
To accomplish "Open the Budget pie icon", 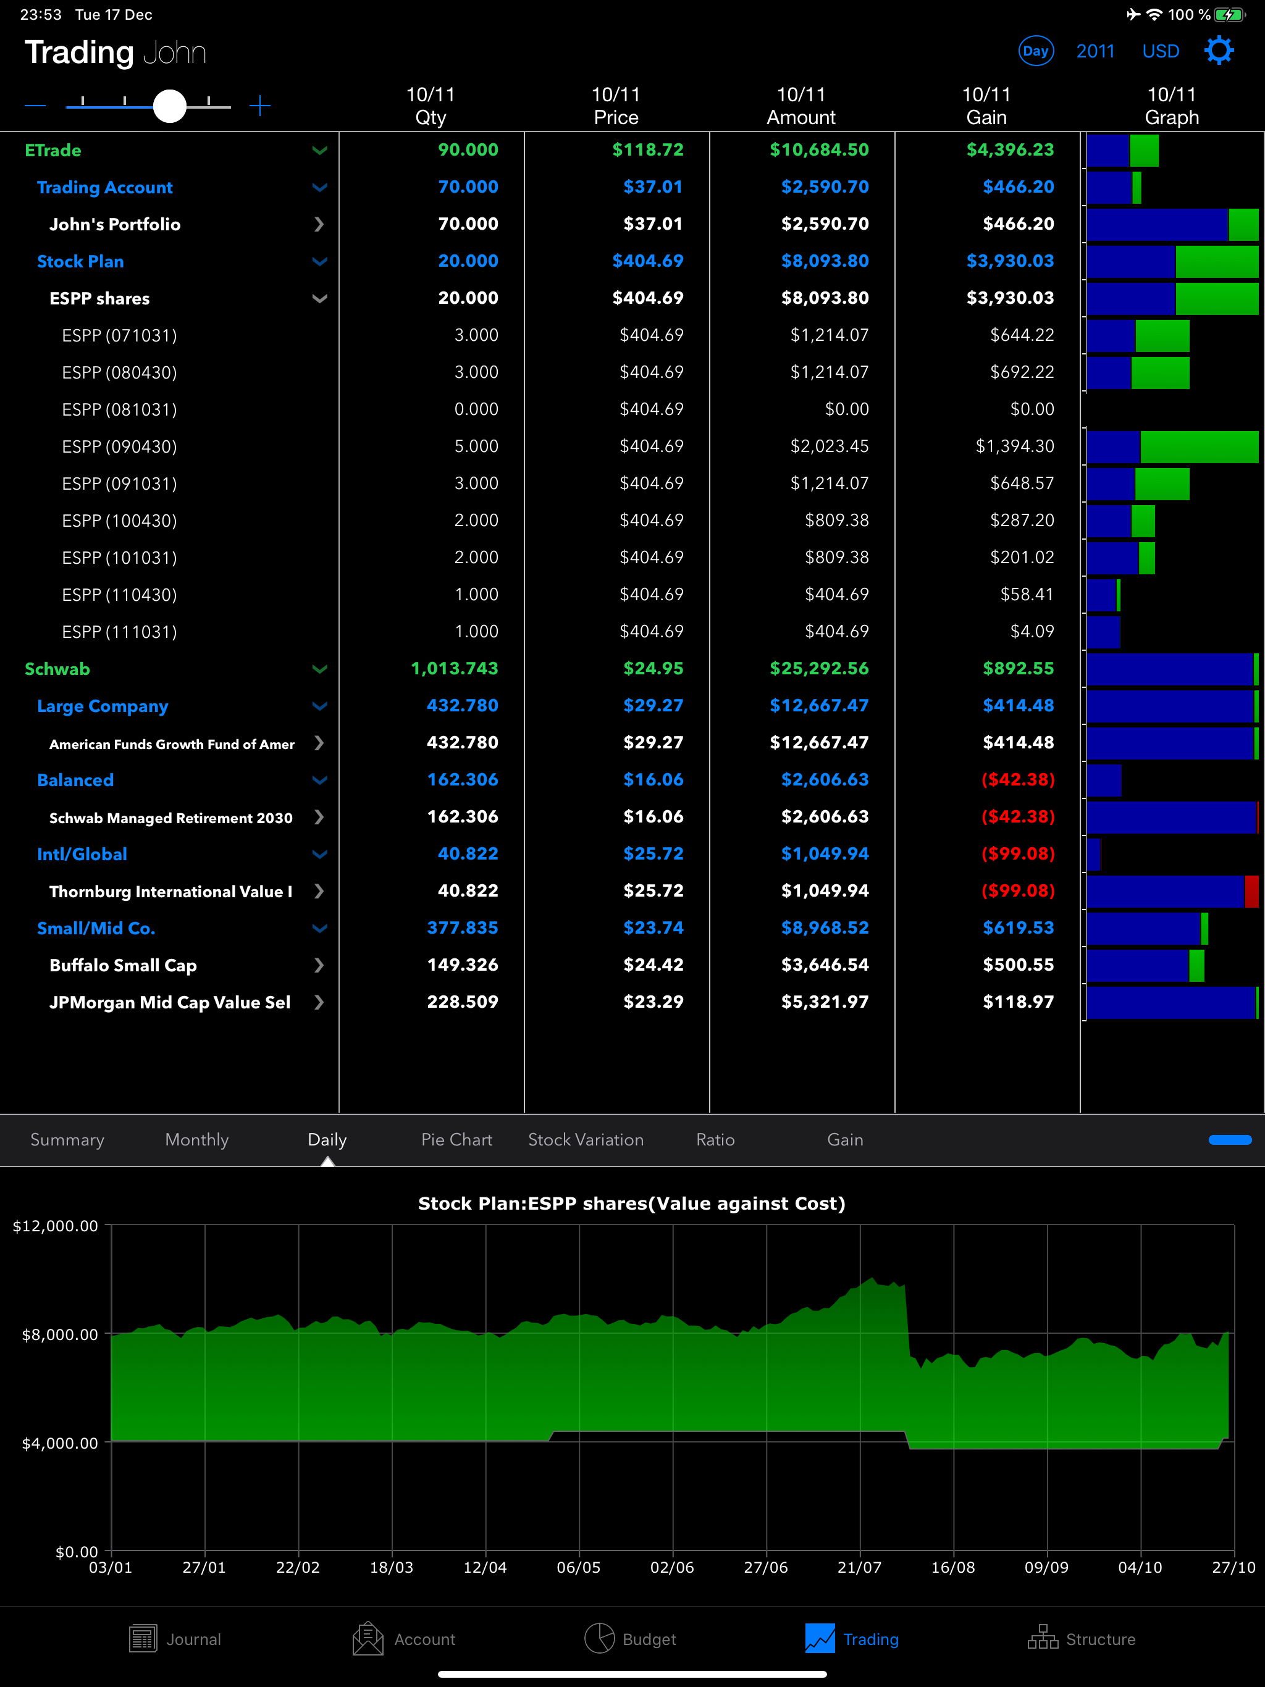I will (x=600, y=1638).
